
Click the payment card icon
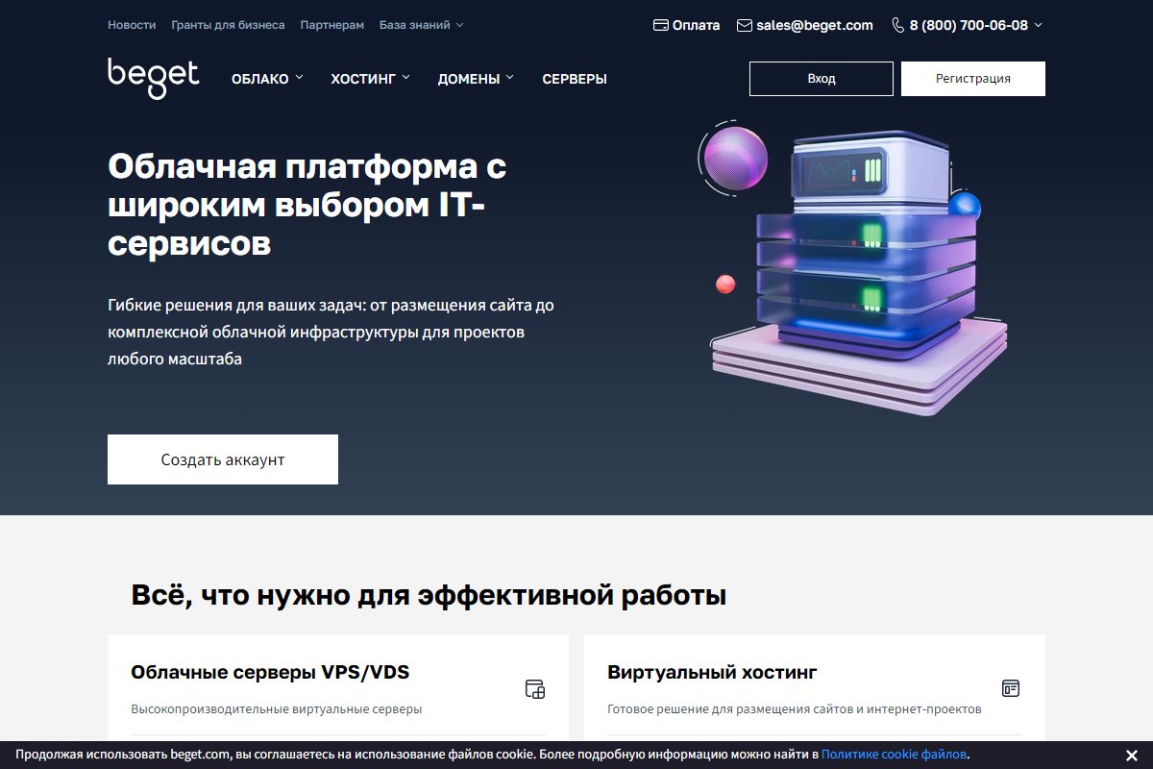click(661, 26)
